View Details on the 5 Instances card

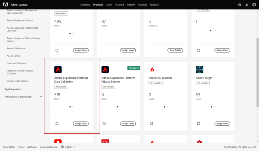tap(175, 50)
